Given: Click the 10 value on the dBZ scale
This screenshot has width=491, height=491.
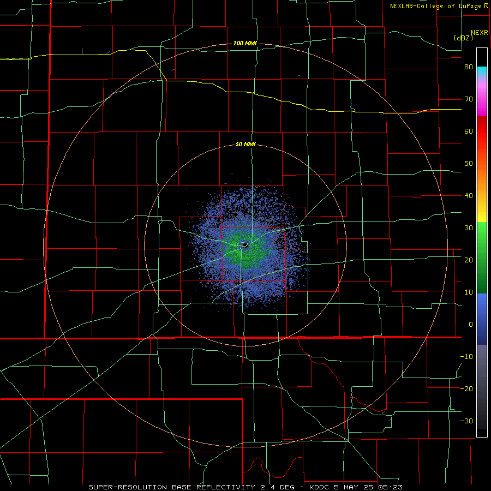Looking at the screenshot, I should pyautogui.click(x=469, y=292).
